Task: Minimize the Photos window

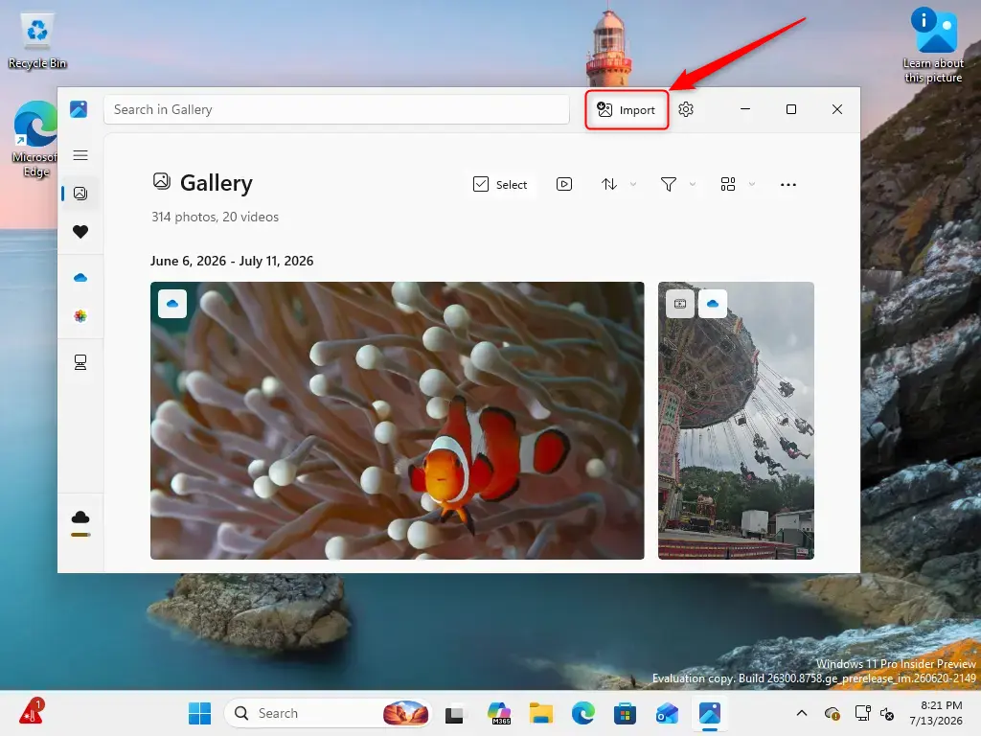Action: 745,109
